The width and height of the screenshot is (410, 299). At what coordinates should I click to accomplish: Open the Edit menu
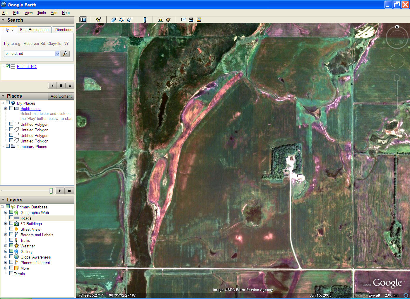click(16, 13)
